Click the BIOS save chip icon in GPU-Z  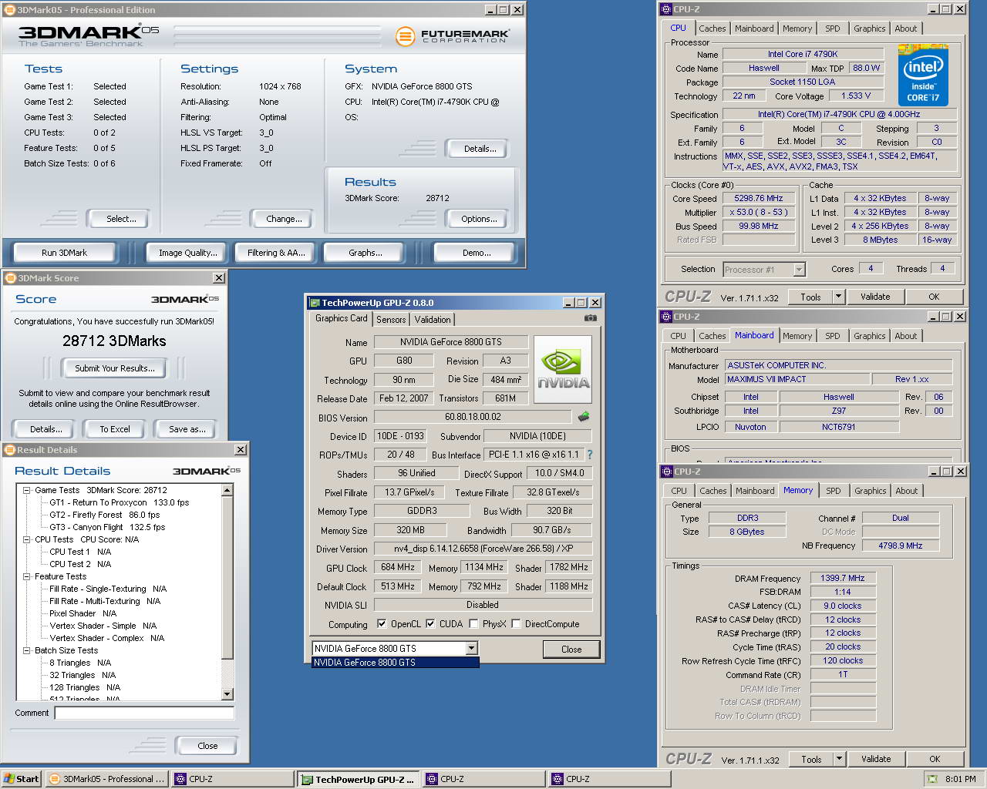[584, 416]
